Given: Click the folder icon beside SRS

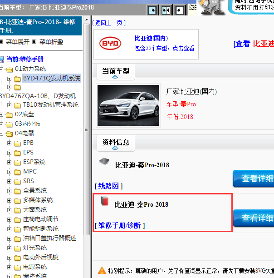Looking at the screenshot, I should click(17, 182).
